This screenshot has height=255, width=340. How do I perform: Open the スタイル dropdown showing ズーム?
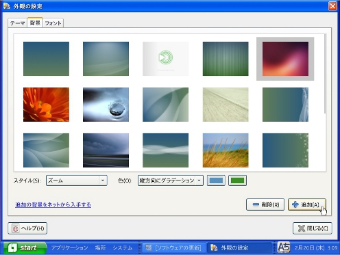tap(77, 180)
